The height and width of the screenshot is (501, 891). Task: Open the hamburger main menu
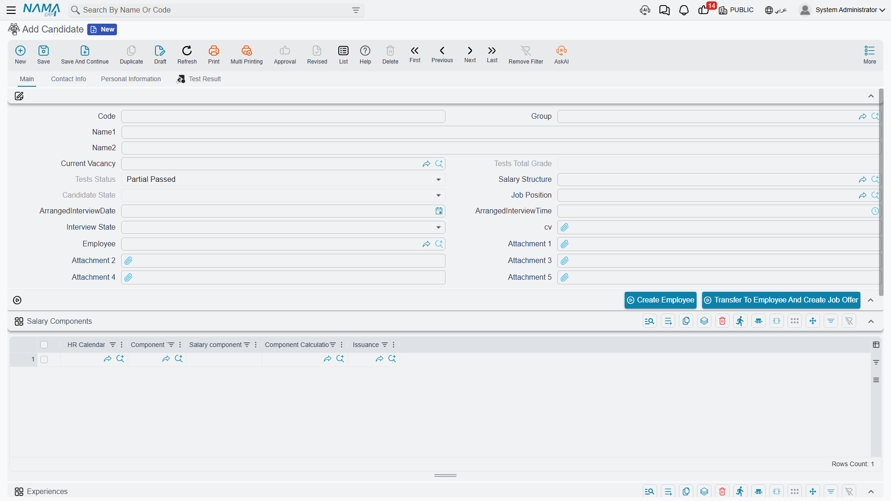(x=11, y=10)
